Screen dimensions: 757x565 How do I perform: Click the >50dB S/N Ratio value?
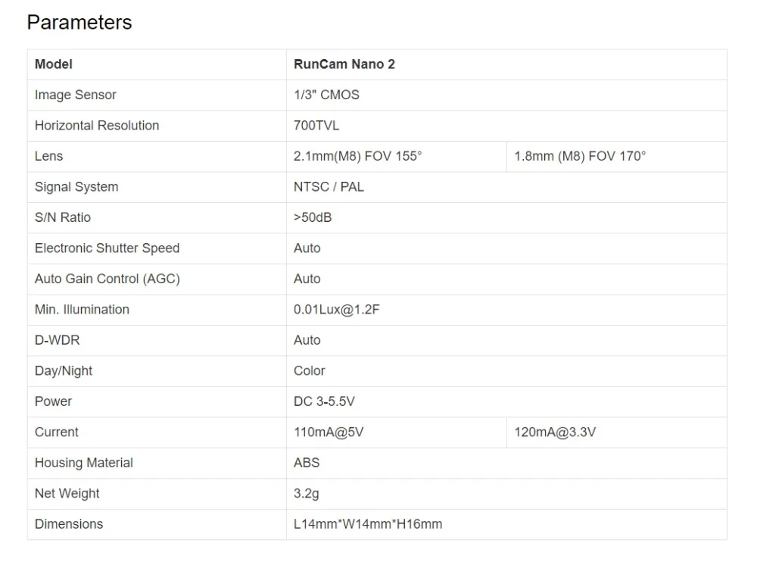pos(313,217)
